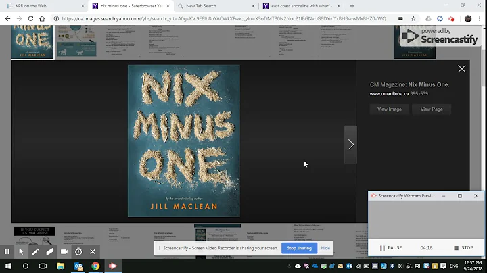
Task: Click the URL address bar
Action: click(225, 19)
